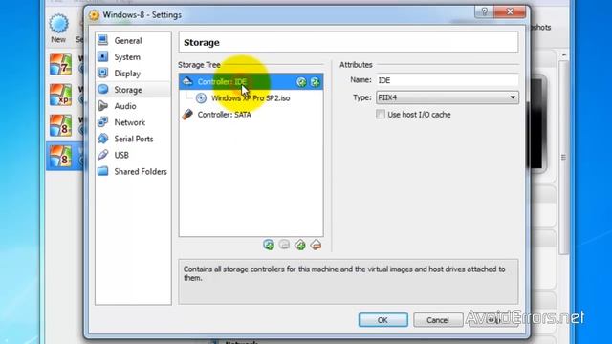Edit the controller Name field
The width and height of the screenshot is (612, 344).
coord(448,80)
